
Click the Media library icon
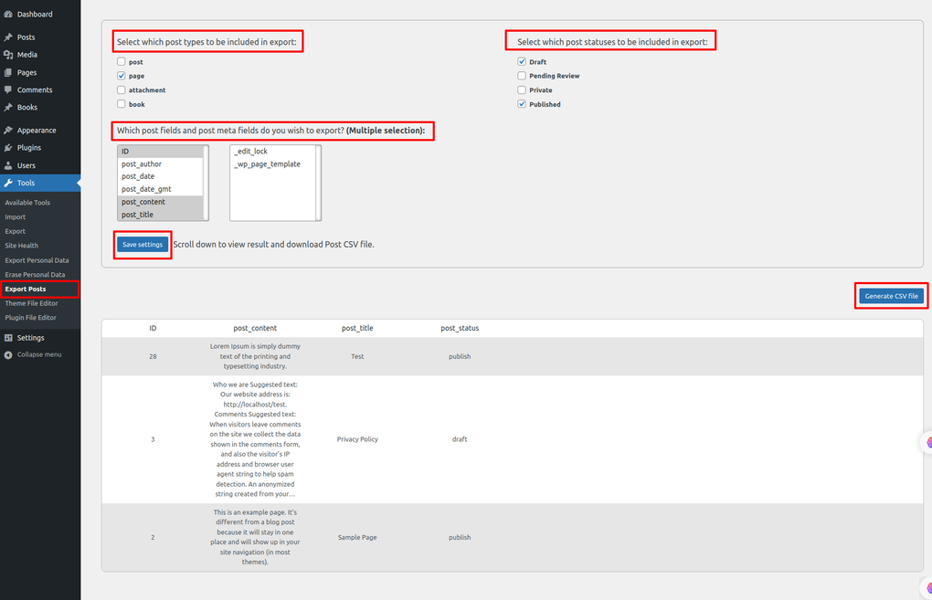(x=8, y=55)
